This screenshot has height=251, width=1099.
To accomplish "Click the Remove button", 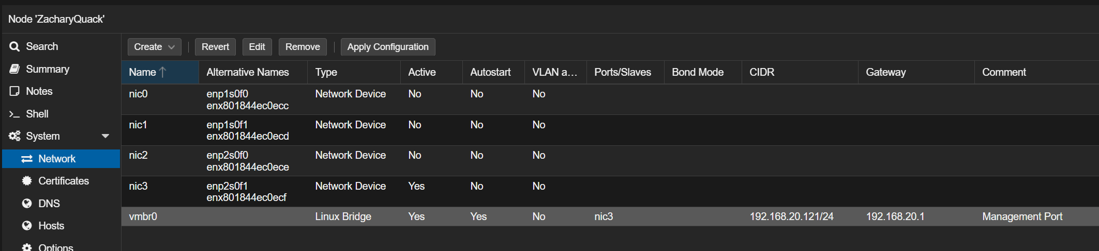I will 303,47.
